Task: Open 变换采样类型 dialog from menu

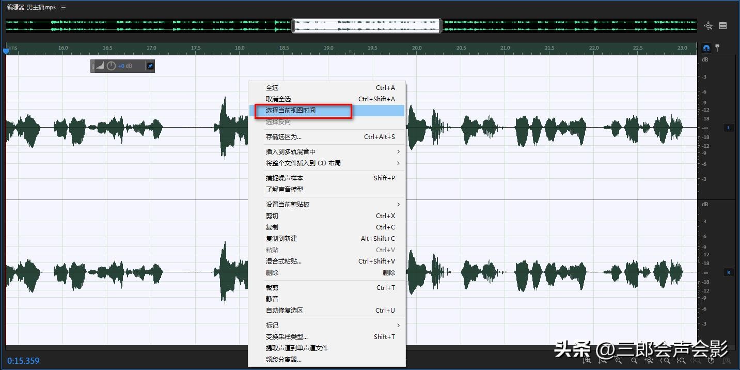Action: coord(287,337)
